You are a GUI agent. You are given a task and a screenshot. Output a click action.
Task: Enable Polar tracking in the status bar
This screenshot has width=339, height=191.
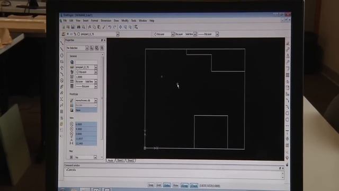tap(175, 185)
